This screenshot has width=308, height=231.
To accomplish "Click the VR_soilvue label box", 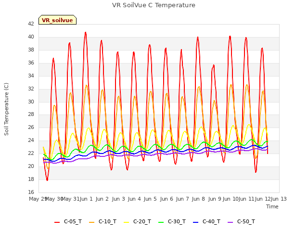I will (57, 20).
